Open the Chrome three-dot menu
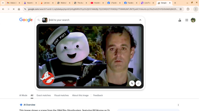The height and width of the screenshot is (111, 199). (196, 9)
